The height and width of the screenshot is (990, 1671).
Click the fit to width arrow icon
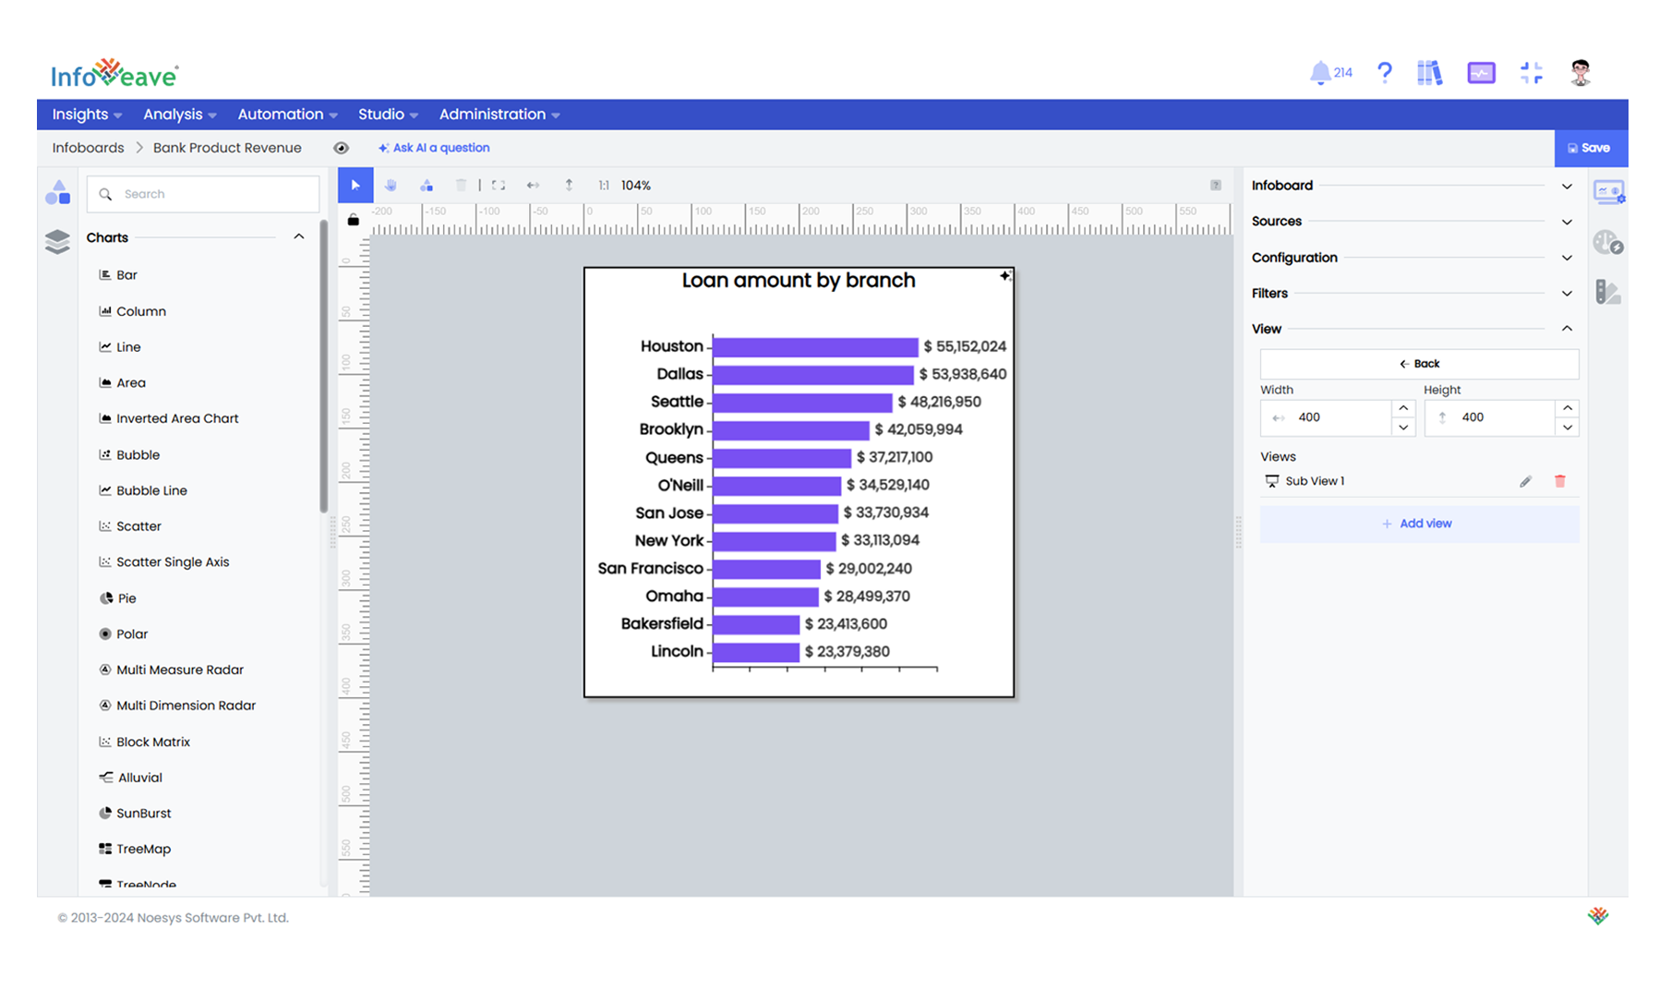(533, 186)
